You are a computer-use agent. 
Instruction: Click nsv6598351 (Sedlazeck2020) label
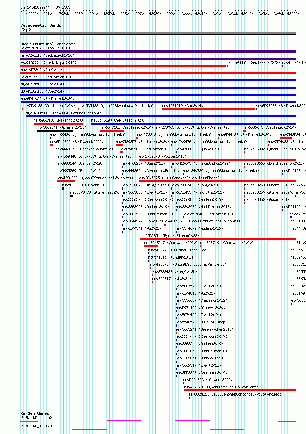pos(253,62)
